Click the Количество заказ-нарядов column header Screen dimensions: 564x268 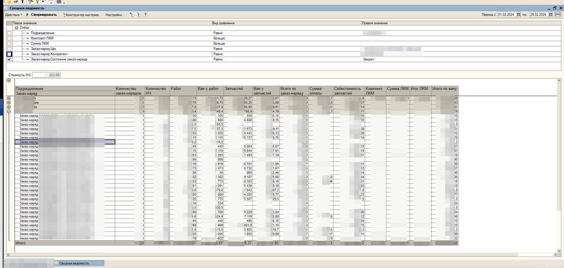tap(130, 91)
